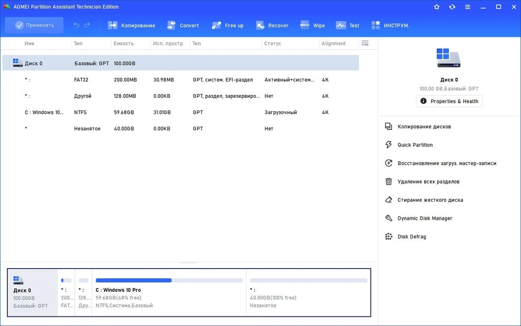Click the 59.68GB capacity cell
This screenshot has width=521, height=326.
(124, 113)
